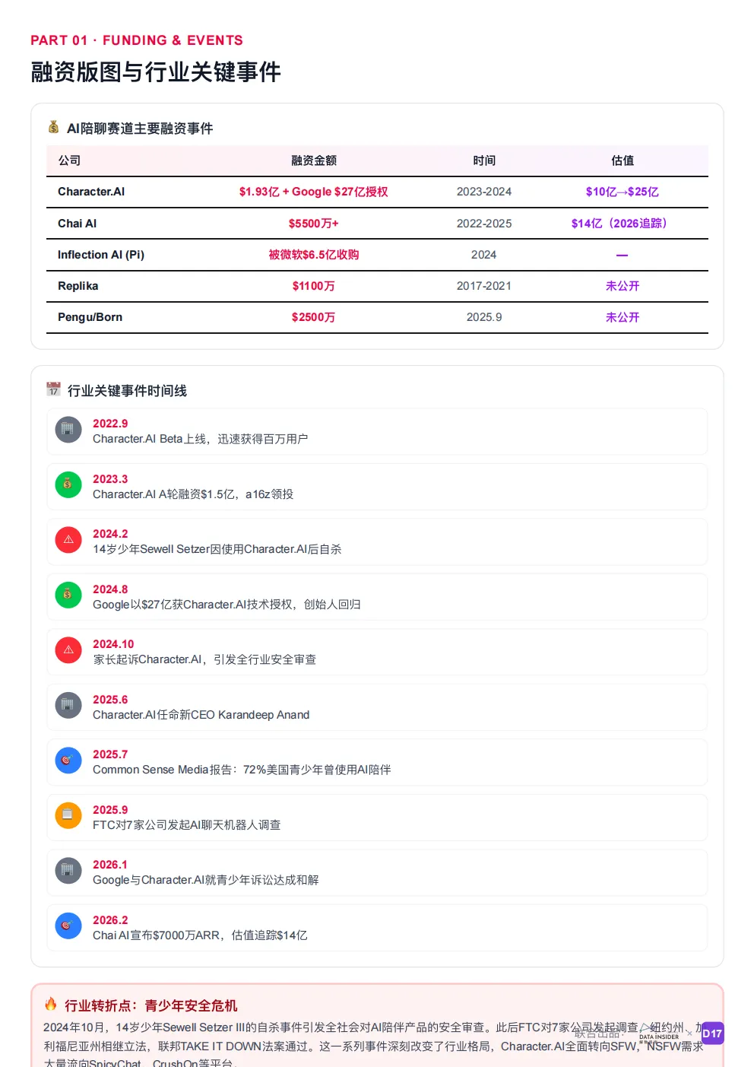This screenshot has height=1067, width=754.
Task: Click the Data Insider watermark logo
Action: 658,1033
